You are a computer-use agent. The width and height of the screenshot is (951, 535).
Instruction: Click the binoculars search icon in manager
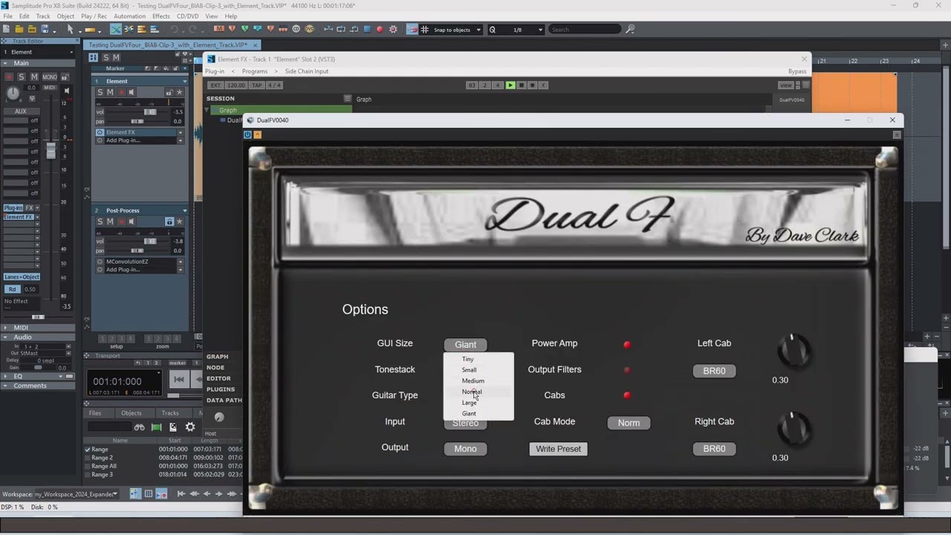139,427
